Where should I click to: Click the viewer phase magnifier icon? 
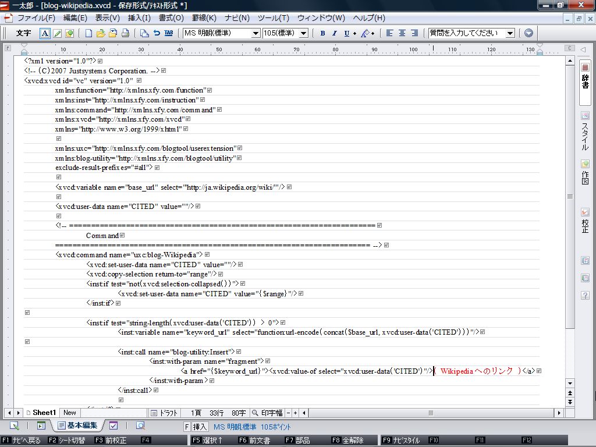pos(140,425)
